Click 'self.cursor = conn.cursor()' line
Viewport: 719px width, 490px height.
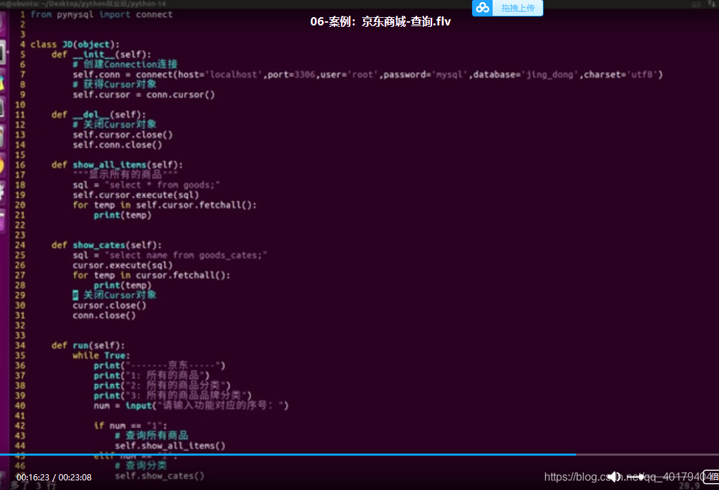click(x=144, y=95)
